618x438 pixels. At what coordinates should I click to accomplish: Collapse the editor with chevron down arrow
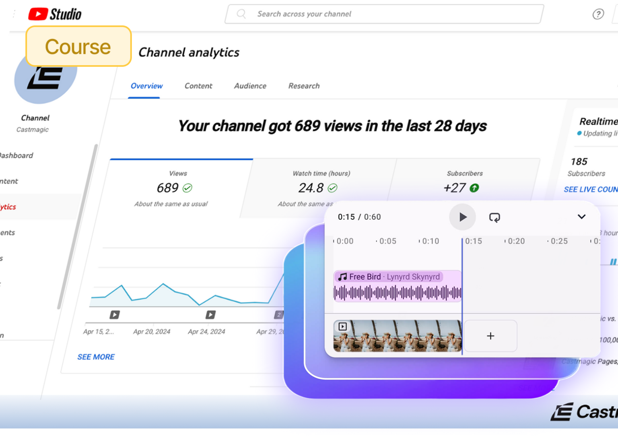(x=581, y=217)
